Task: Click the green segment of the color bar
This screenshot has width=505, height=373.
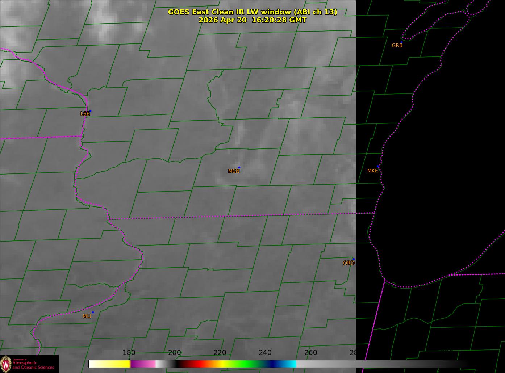Action: [246, 364]
